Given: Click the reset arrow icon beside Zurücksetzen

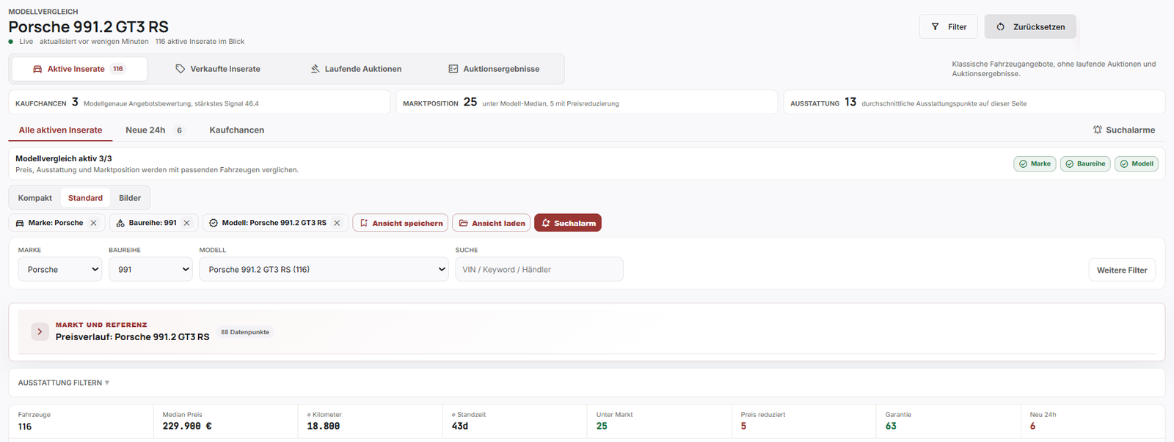Looking at the screenshot, I should (1000, 26).
